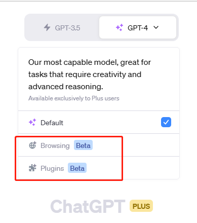Click the 'Available exclusively to Plus users' note
197x223 pixels.
pos(74,98)
